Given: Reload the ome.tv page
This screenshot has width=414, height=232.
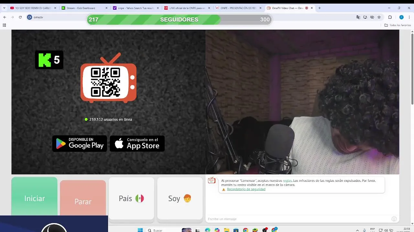Looking at the screenshot, I should pos(20,17).
